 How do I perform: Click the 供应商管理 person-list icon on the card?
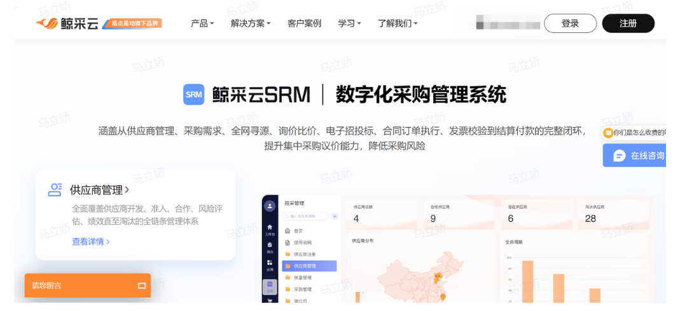pos(55,190)
